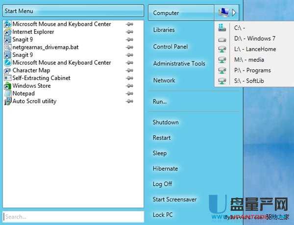
Task: Click Mouse and Keyboard Center icon above Character Map
Action: click(x=7, y=63)
